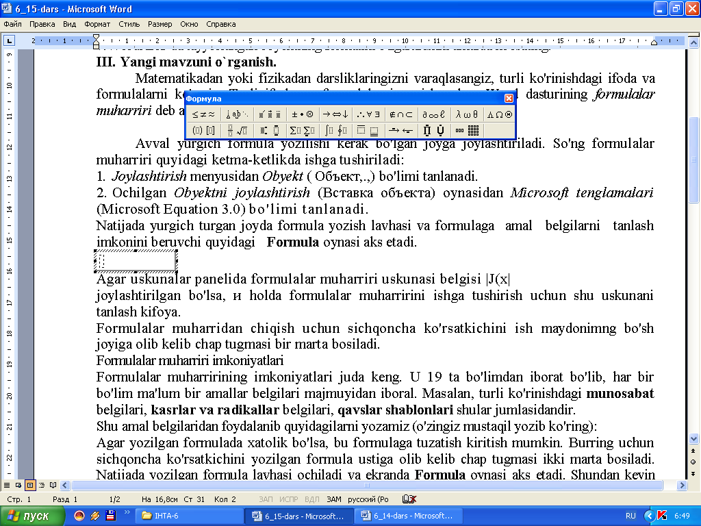Open the embellishments palette in Формула toolbar

pos(270,114)
